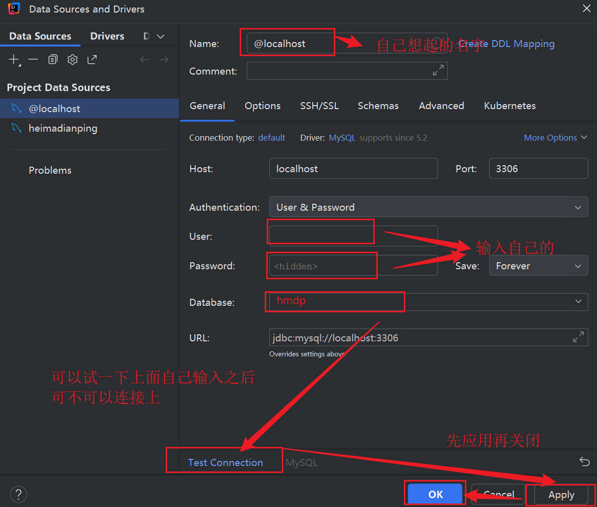Click the Duplicate data source icon
This screenshot has width=597, height=507.
pos(53,60)
